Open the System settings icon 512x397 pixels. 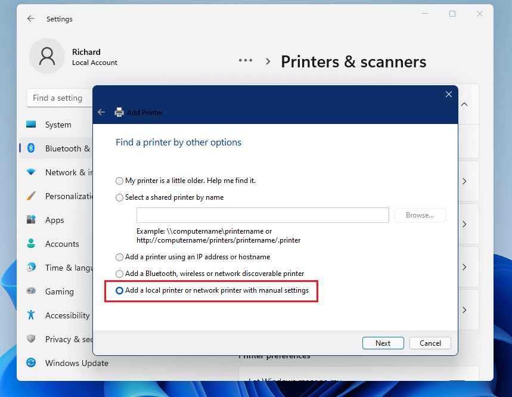point(31,125)
